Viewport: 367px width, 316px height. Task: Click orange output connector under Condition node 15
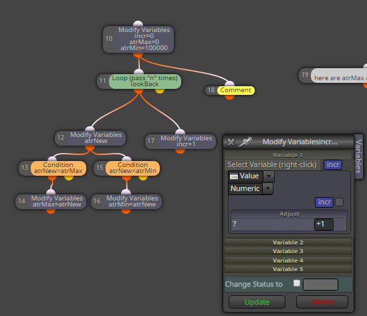(126, 178)
